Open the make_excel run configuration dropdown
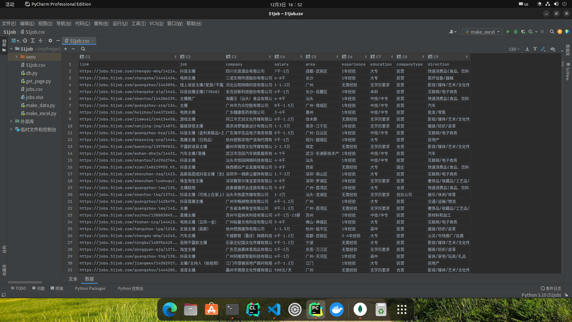Viewport: 572px width, 322px height. (x=482, y=32)
